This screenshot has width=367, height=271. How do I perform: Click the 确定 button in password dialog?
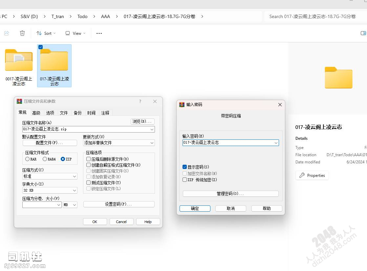(195, 208)
